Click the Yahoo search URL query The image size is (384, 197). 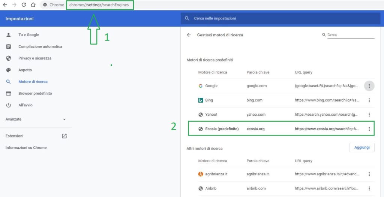tap(327, 114)
